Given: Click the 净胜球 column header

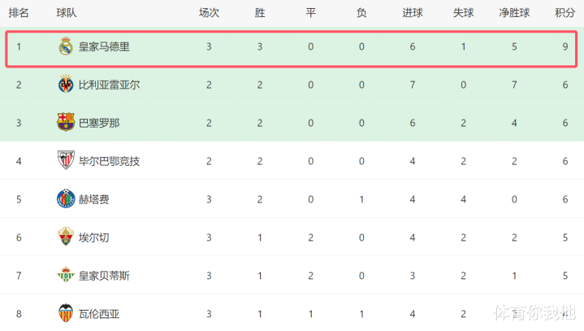Looking at the screenshot, I should [513, 13].
